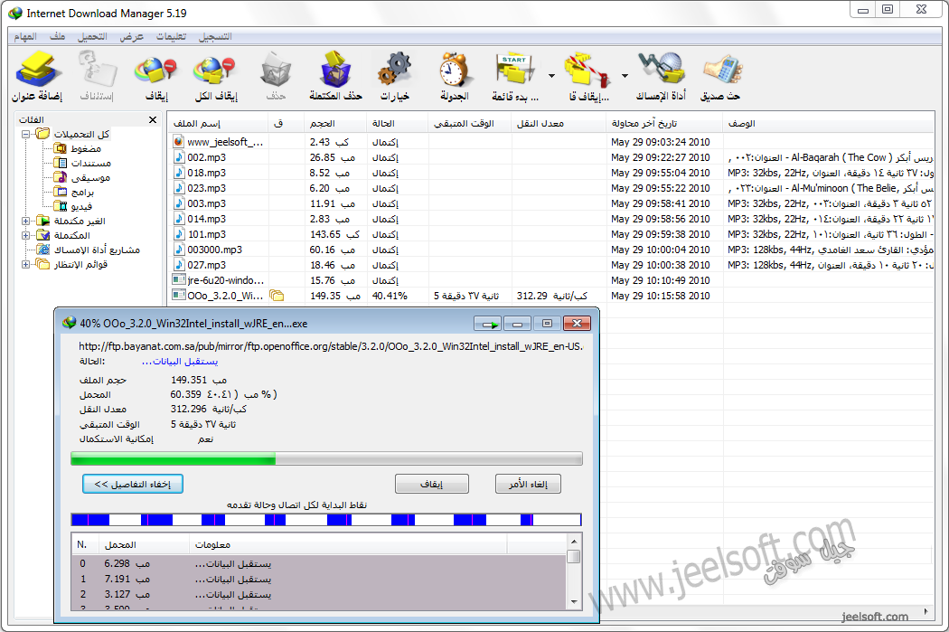This screenshot has height=632, width=949.
Task: Click connection 0 row with 6.298 MB
Action: click(319, 564)
